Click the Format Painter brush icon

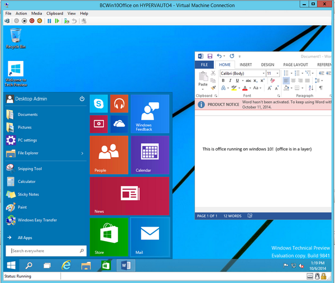213,88
